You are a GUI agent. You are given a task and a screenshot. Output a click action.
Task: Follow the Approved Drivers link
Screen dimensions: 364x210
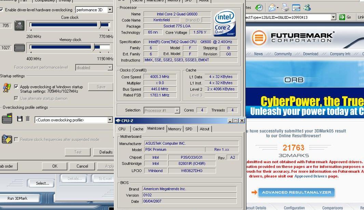[311, 176]
